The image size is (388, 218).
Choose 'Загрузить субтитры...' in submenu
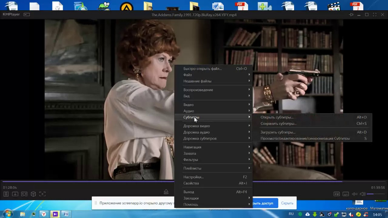click(x=312, y=132)
